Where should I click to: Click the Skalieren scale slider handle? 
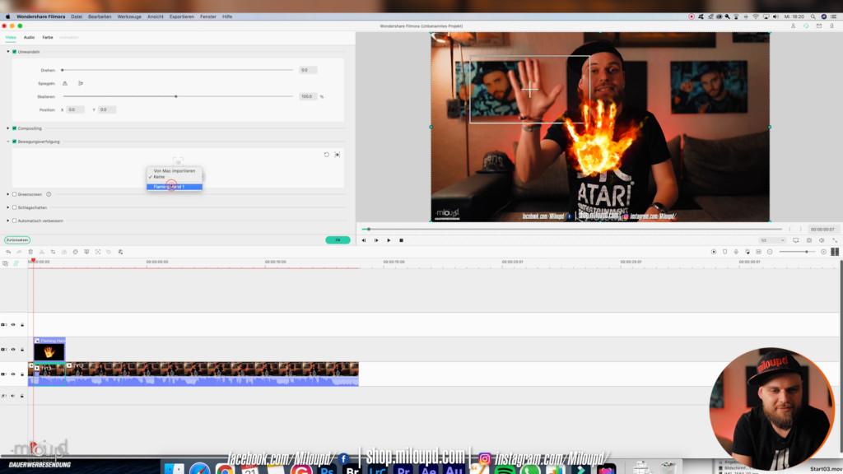(x=176, y=96)
